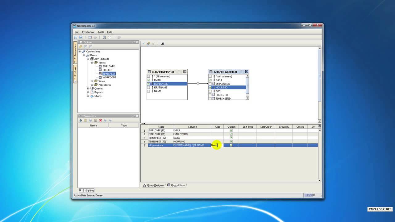Viewport: 395px width, 222px height.
Task: Click the column chooser icon beside the Or header
Action: click(319, 126)
